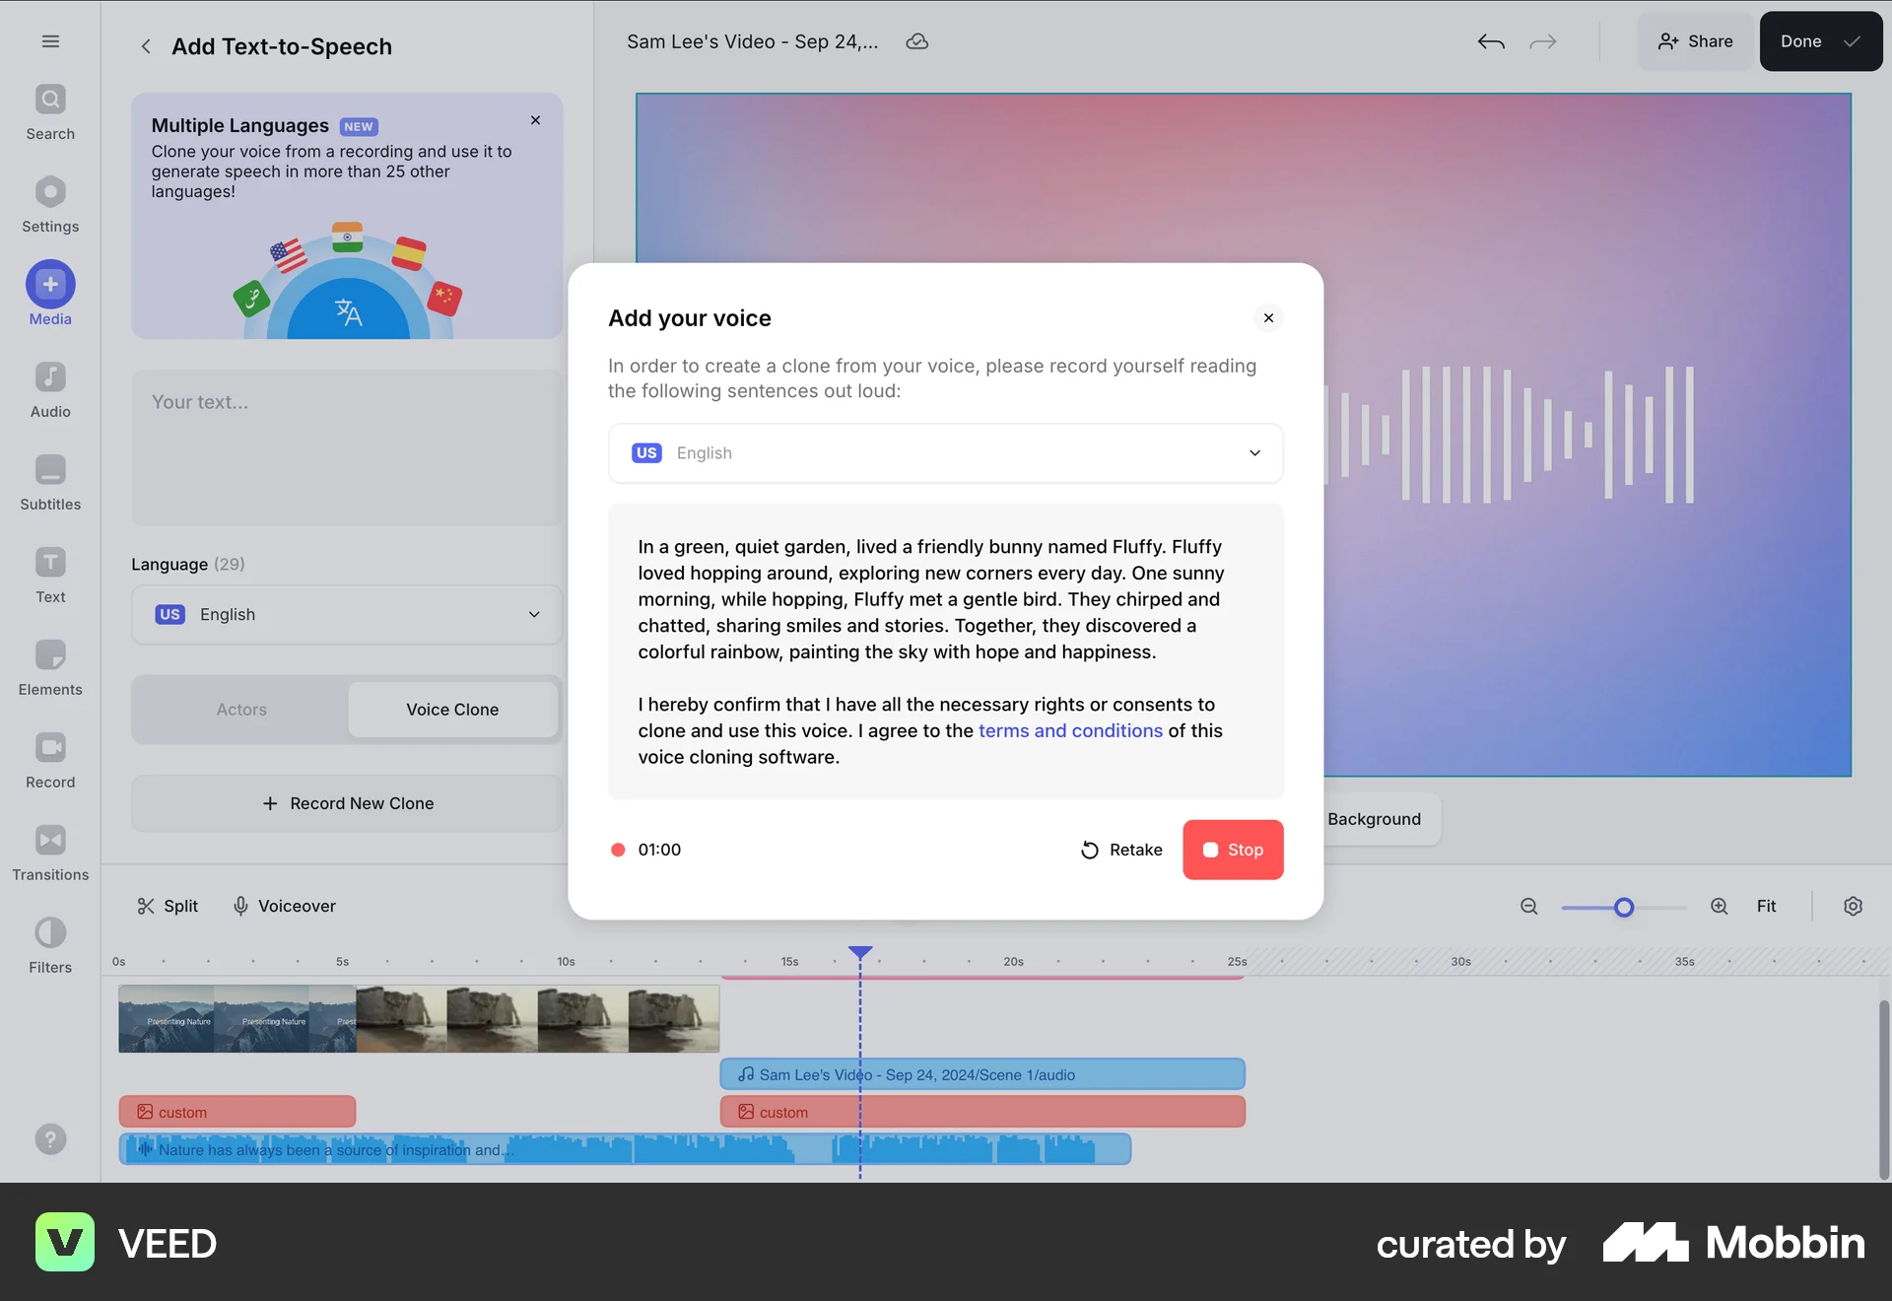Start a Voiceover from the timeline toolbar
This screenshot has height=1301, width=1892.
tap(284, 906)
